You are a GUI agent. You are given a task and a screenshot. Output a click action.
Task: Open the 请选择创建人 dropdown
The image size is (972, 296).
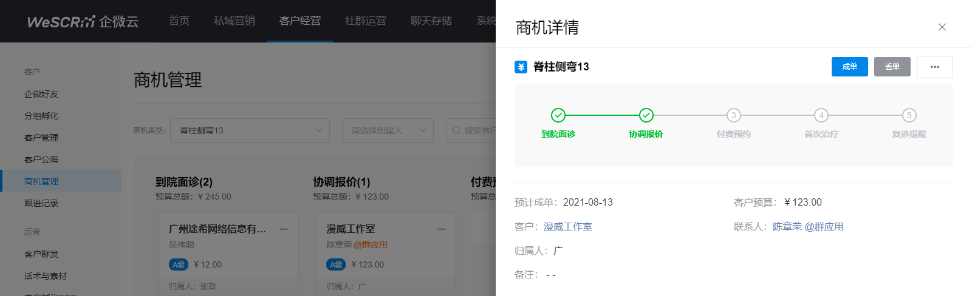click(388, 130)
